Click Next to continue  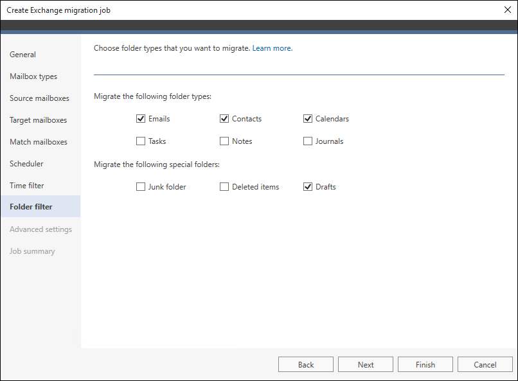[366, 364]
